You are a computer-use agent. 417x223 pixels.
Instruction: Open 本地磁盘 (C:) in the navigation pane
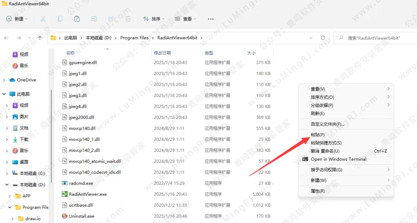click(x=32, y=173)
